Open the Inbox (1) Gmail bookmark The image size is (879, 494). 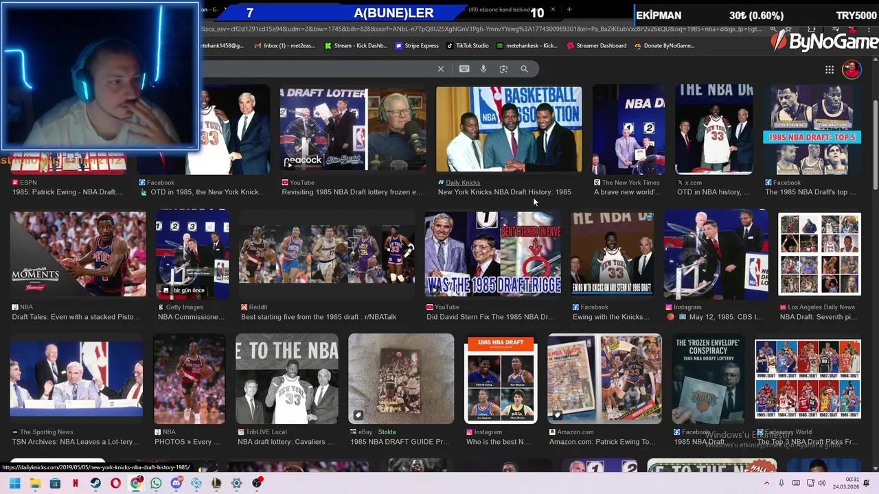point(284,46)
